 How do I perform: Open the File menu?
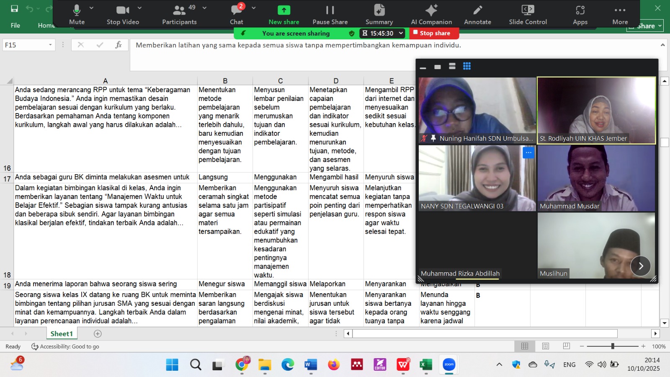(15, 26)
